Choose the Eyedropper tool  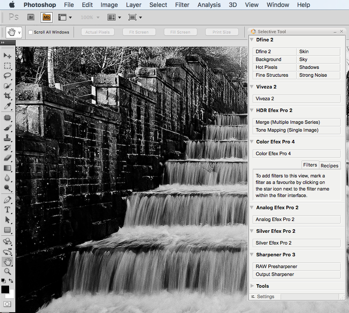click(x=7, y=106)
